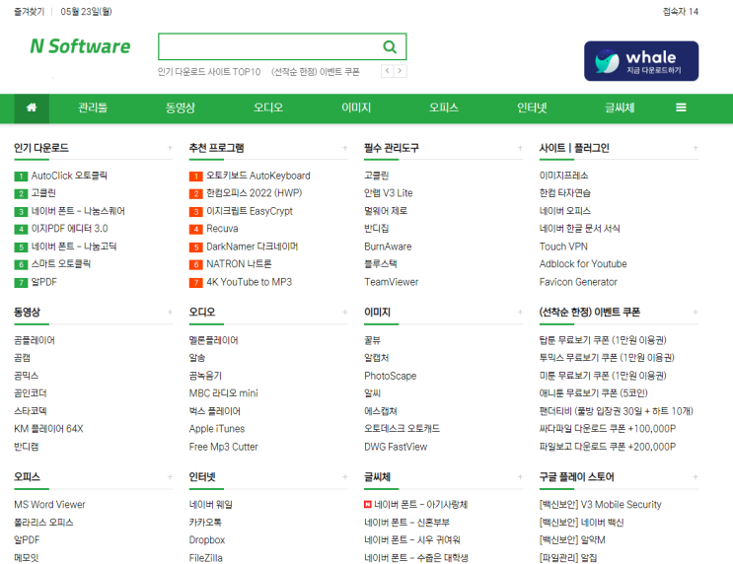Open AutoClick 오토클릭 link
The width and height of the screenshot is (733, 564).
pyautogui.click(x=69, y=176)
